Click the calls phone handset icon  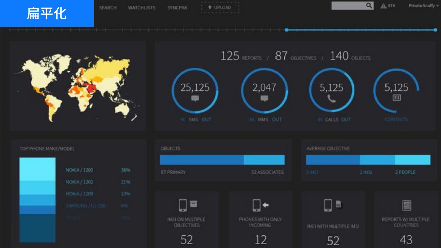click(x=331, y=99)
